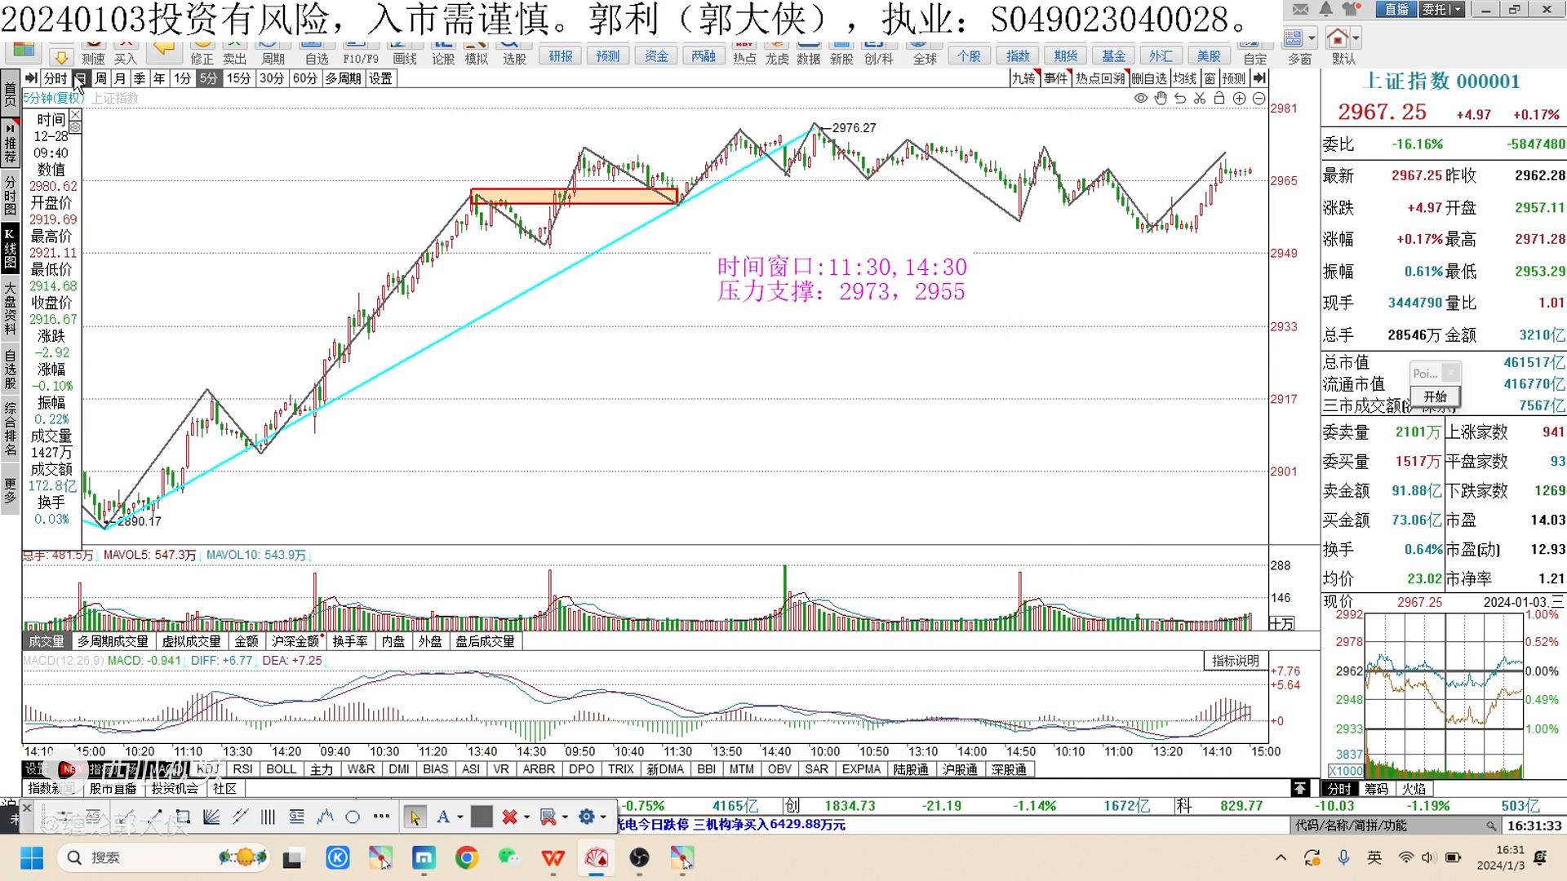Toggle the lock icon in the chart toolbar
This screenshot has width=1567, height=881.
[1219, 98]
